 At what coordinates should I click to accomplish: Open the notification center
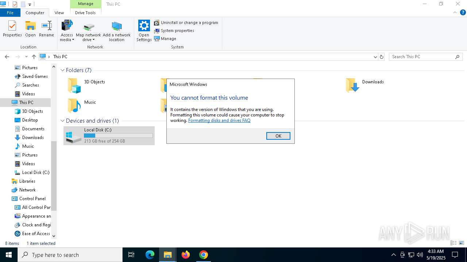coord(455,255)
